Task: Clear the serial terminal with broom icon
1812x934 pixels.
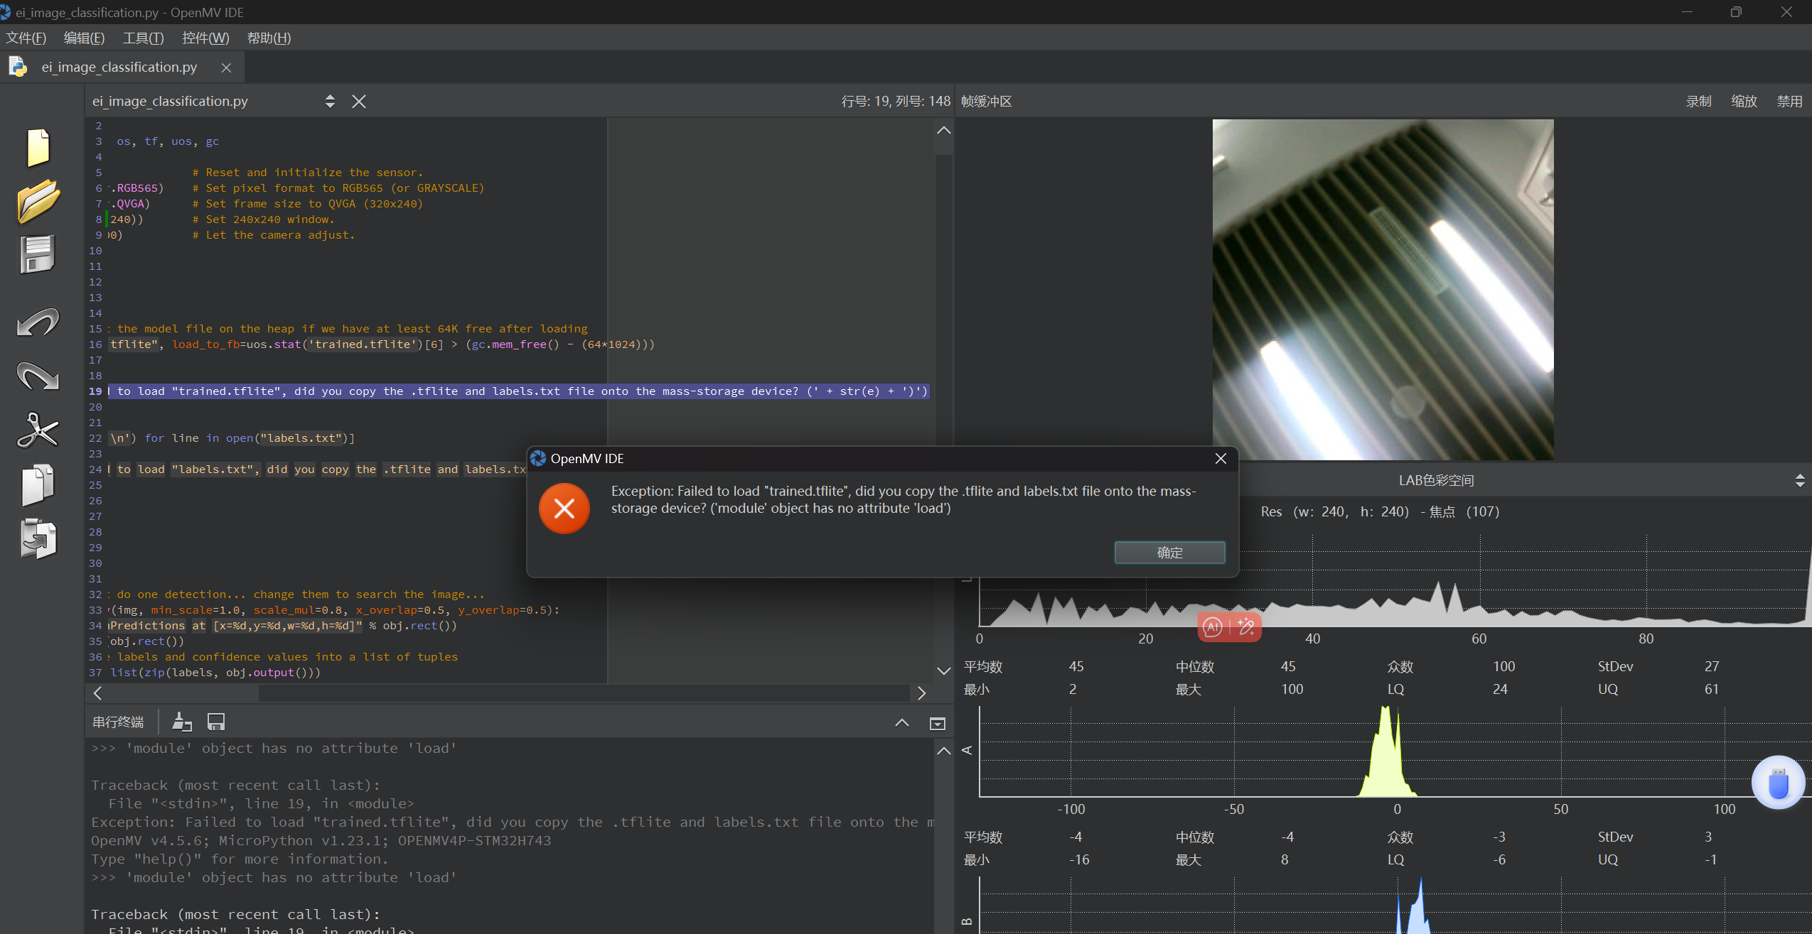Action: pos(182,722)
